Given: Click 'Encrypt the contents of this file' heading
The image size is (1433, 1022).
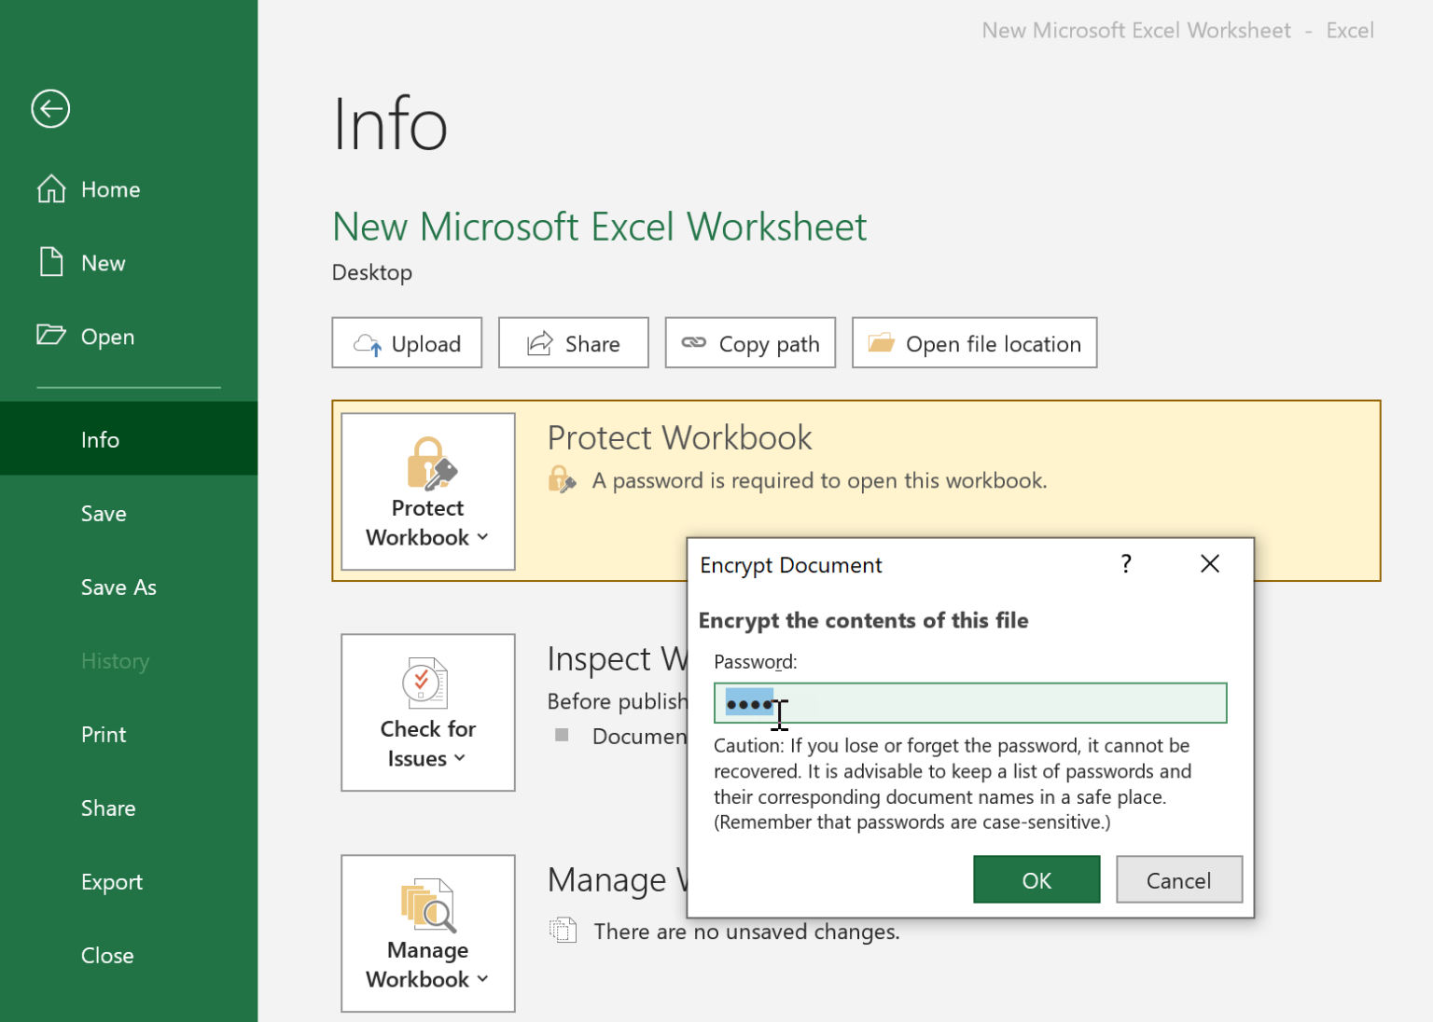Looking at the screenshot, I should point(863,621).
